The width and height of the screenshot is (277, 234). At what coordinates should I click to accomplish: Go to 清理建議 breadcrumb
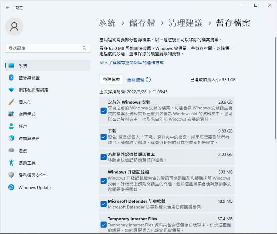(x=185, y=23)
